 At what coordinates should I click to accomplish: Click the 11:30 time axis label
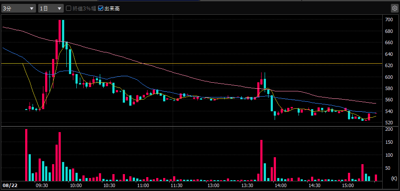pos(176,185)
